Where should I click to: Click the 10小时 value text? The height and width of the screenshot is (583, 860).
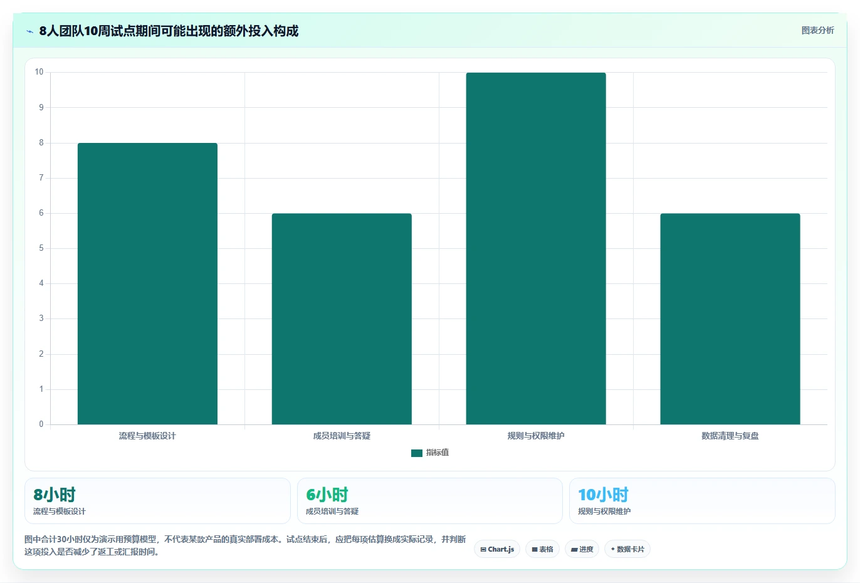[603, 495]
